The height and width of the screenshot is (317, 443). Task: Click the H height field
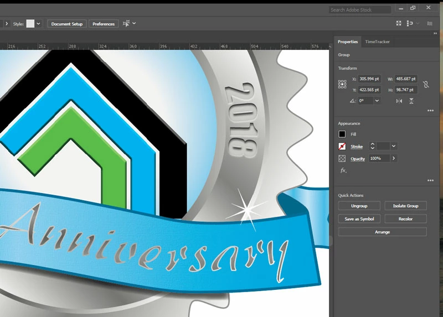pos(406,90)
